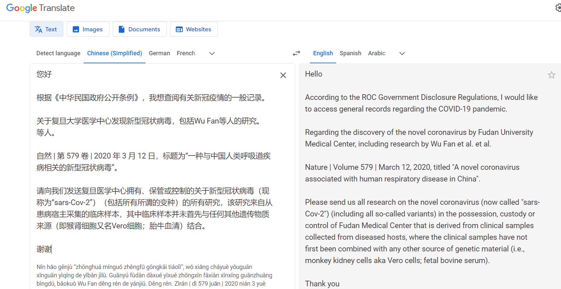Choose Detect language as source
This screenshot has width=561, height=289.
click(x=58, y=53)
